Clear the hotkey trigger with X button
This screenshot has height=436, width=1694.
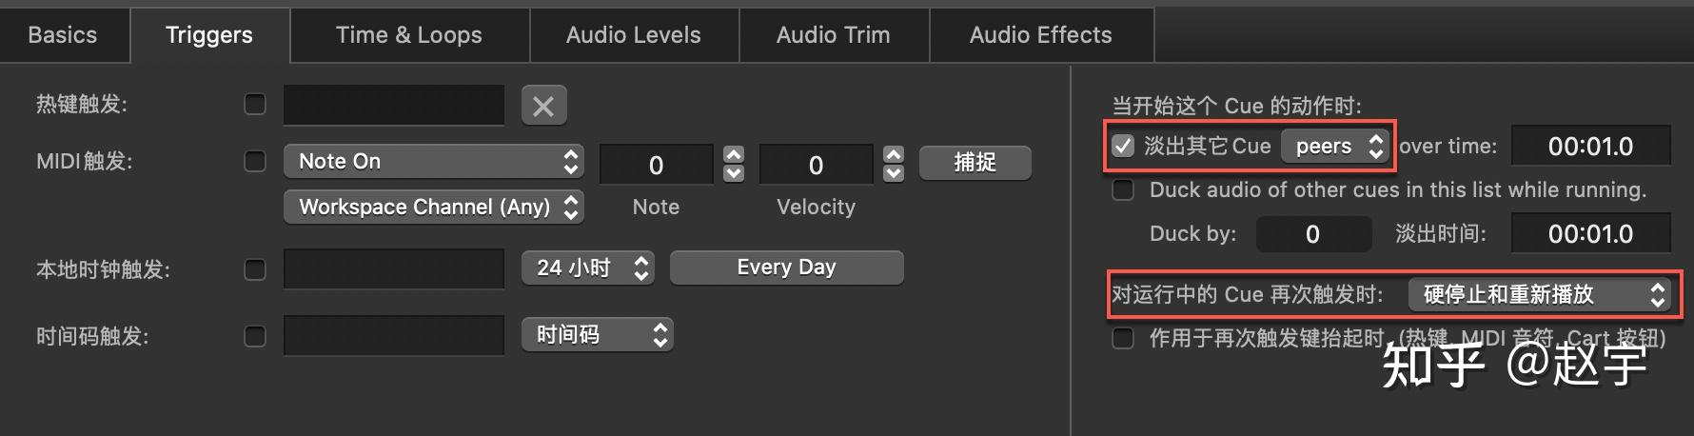click(x=543, y=106)
